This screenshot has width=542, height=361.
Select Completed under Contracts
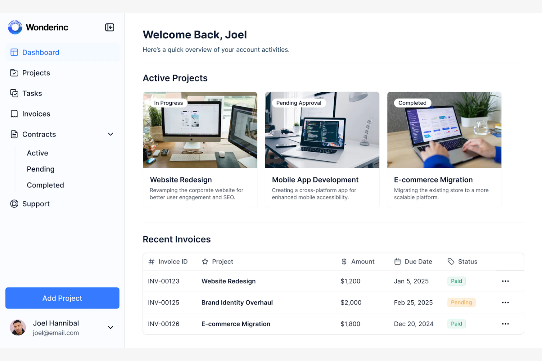pos(45,185)
